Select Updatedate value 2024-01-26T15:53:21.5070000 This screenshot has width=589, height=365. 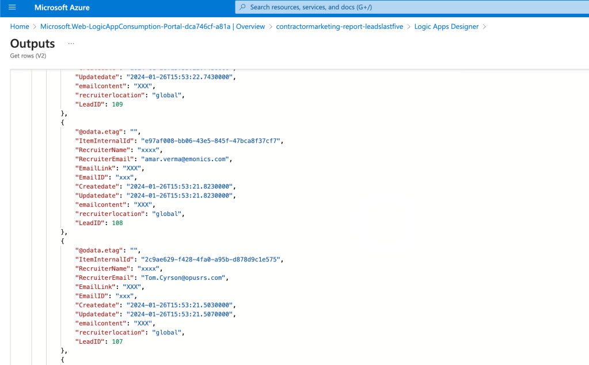pos(180,314)
